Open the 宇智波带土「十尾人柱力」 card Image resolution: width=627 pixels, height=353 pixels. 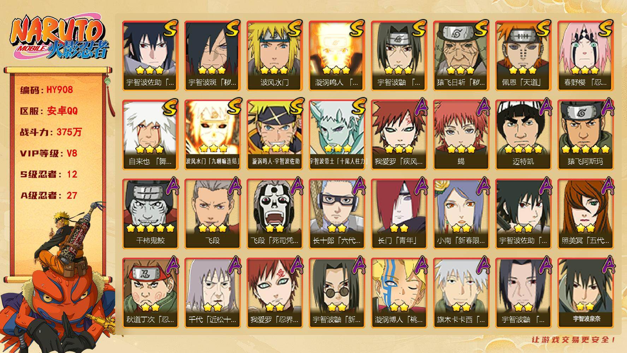(x=337, y=134)
